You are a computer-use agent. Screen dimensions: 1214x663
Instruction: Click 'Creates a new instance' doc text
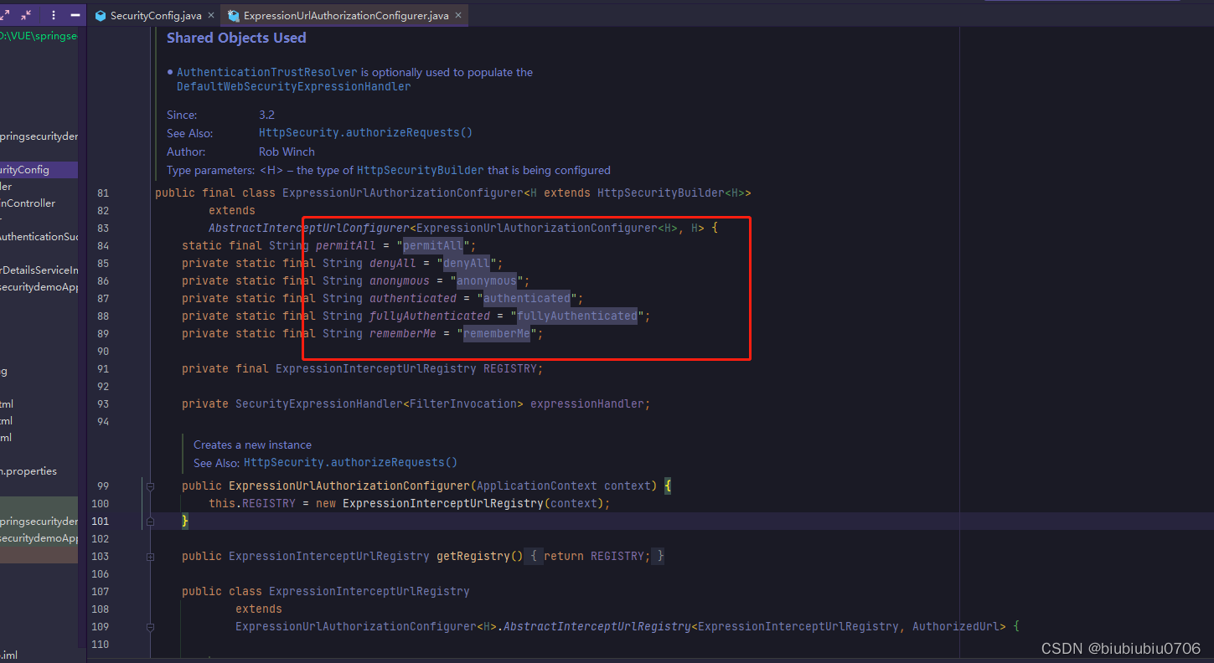[x=252, y=445]
